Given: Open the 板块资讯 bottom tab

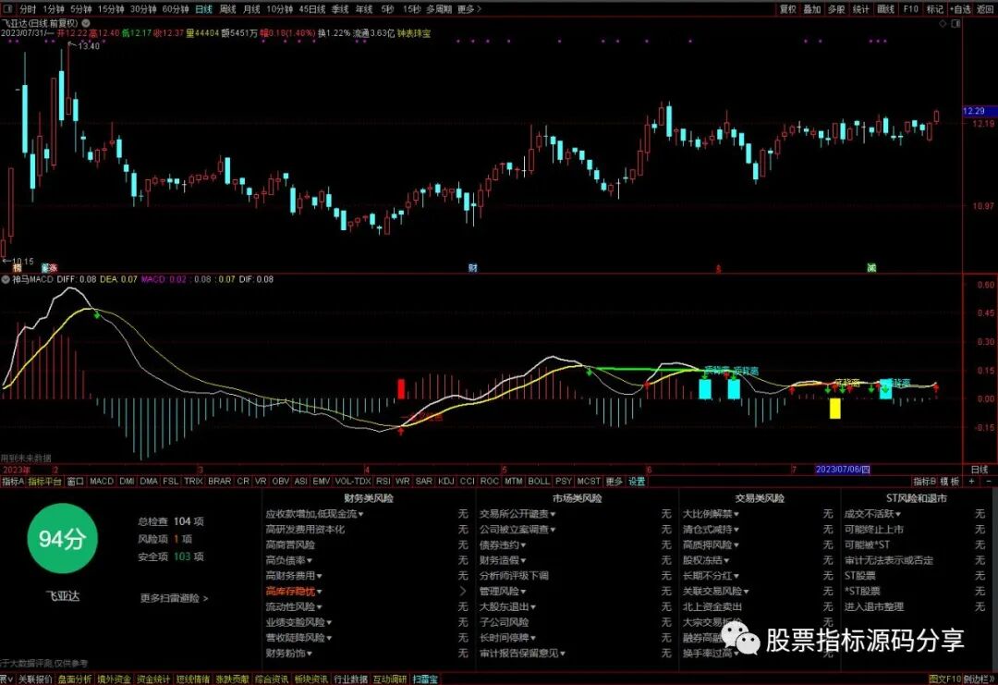Looking at the screenshot, I should [x=311, y=679].
